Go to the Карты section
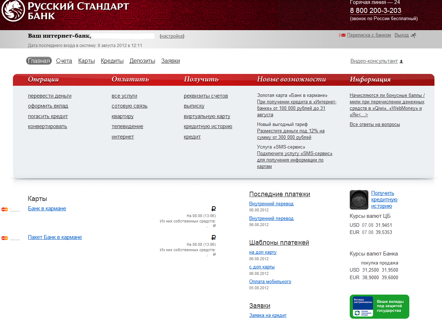This screenshot has width=442, height=319. click(87, 61)
